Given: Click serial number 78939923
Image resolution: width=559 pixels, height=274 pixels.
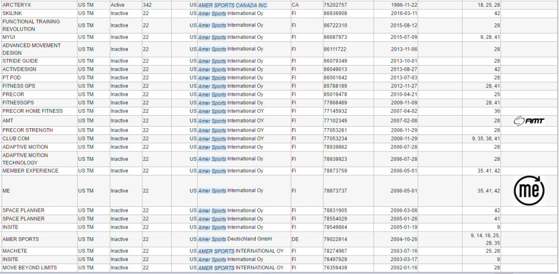Looking at the screenshot, I should tap(335, 159).
